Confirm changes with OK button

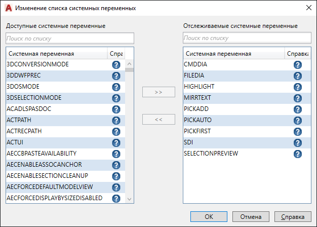pyautogui.click(x=209, y=216)
